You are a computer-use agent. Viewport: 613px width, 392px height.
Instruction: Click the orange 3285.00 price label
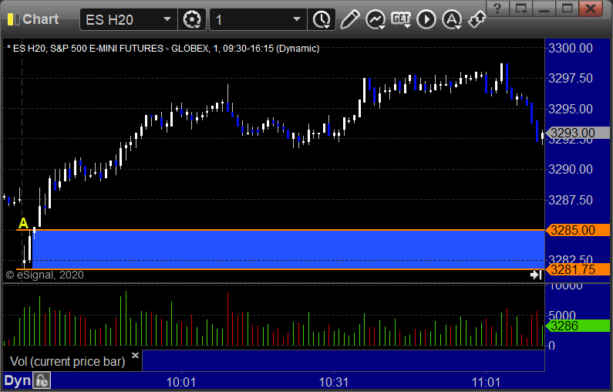pyautogui.click(x=578, y=230)
